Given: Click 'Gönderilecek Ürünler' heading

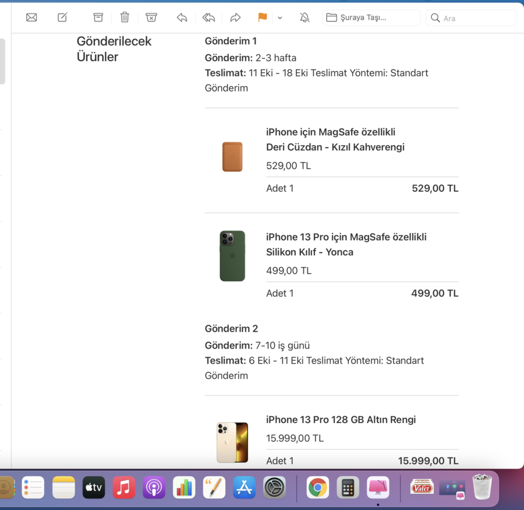Looking at the screenshot, I should [114, 49].
